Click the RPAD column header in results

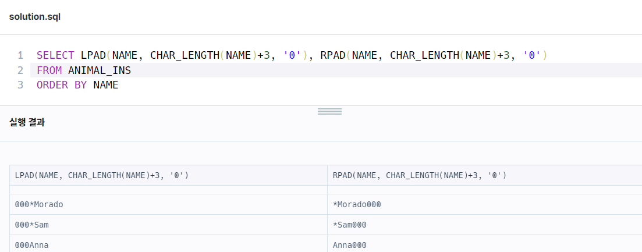[485, 176]
